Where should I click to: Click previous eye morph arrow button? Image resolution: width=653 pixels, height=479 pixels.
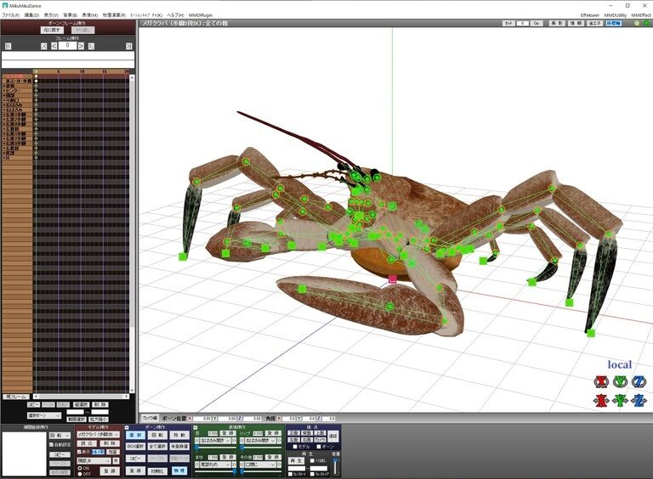tap(197, 440)
